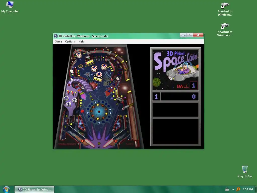Click the red X light on the table
Image resolution: width=257 pixels, height=193 pixels.
[82, 111]
